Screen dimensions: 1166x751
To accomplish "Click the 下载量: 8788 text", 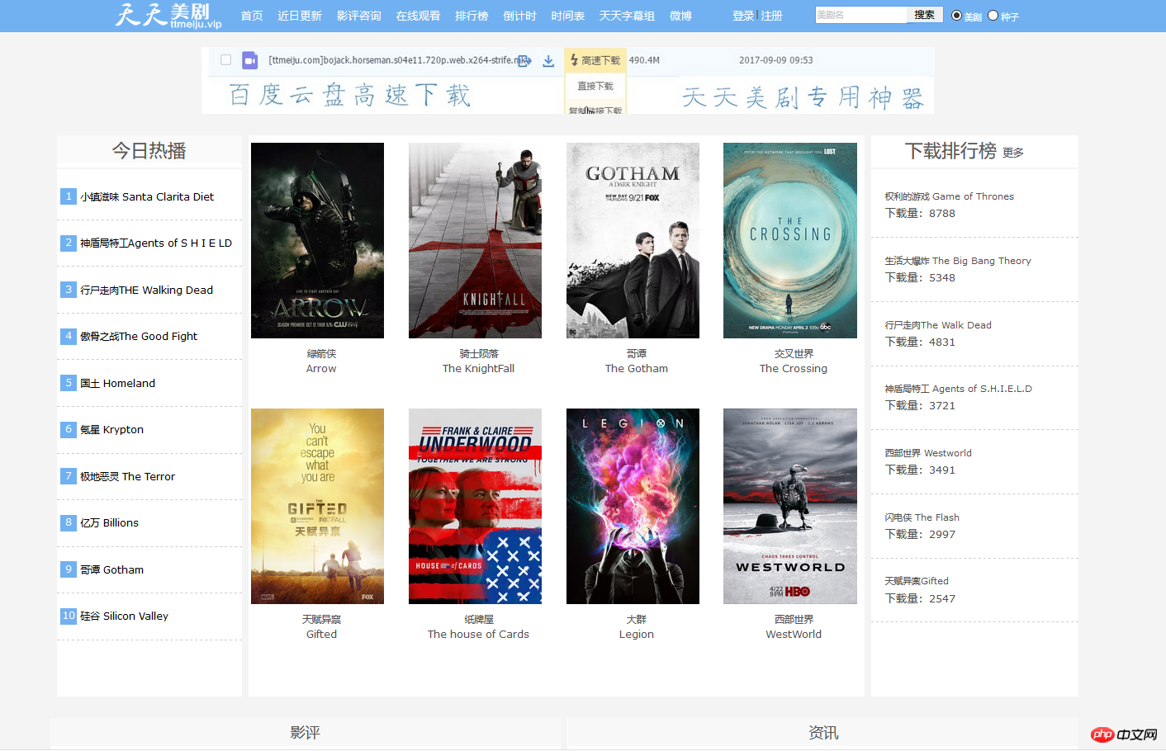I will click(920, 213).
